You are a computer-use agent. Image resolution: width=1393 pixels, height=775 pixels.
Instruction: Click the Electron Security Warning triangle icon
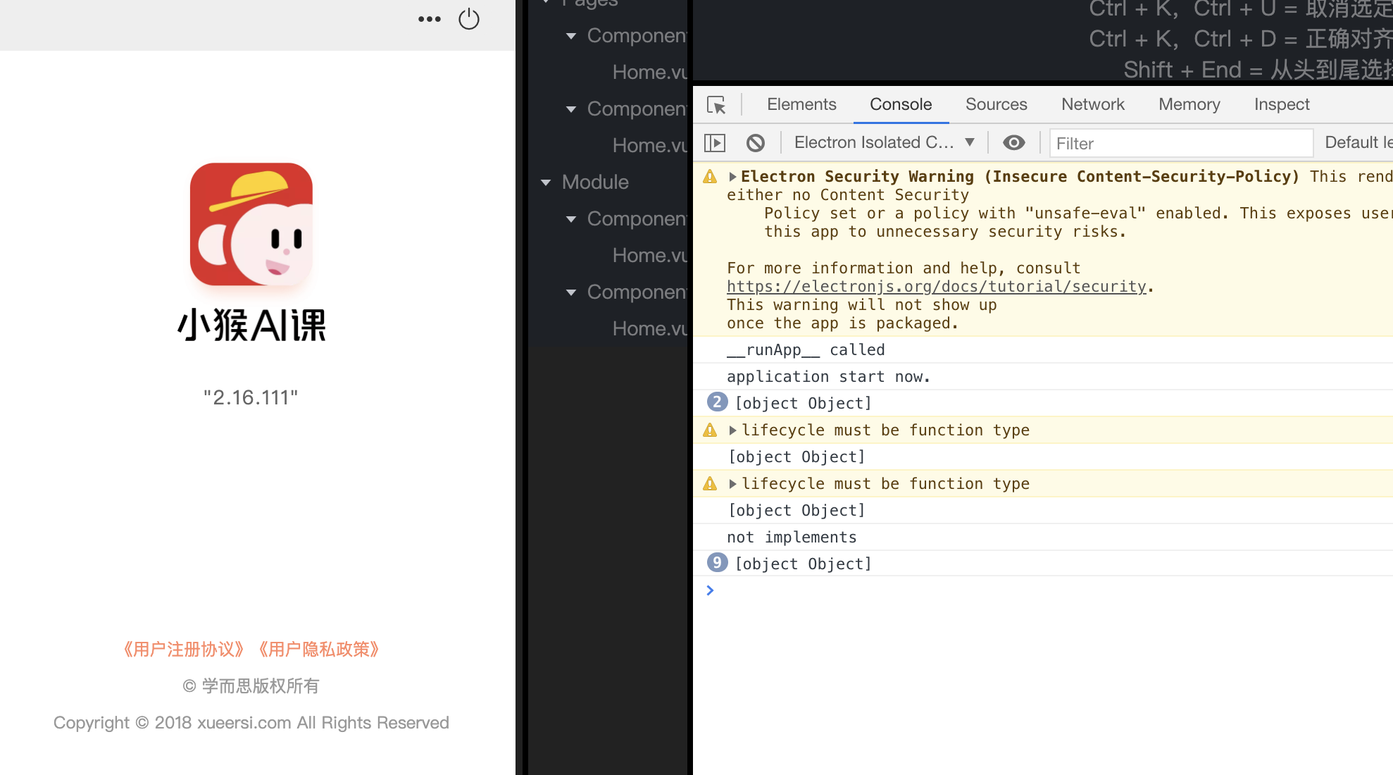pyautogui.click(x=710, y=177)
